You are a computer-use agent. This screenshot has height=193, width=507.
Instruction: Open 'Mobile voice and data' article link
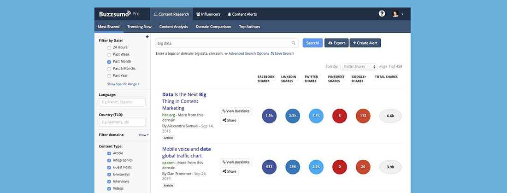[x=187, y=152]
